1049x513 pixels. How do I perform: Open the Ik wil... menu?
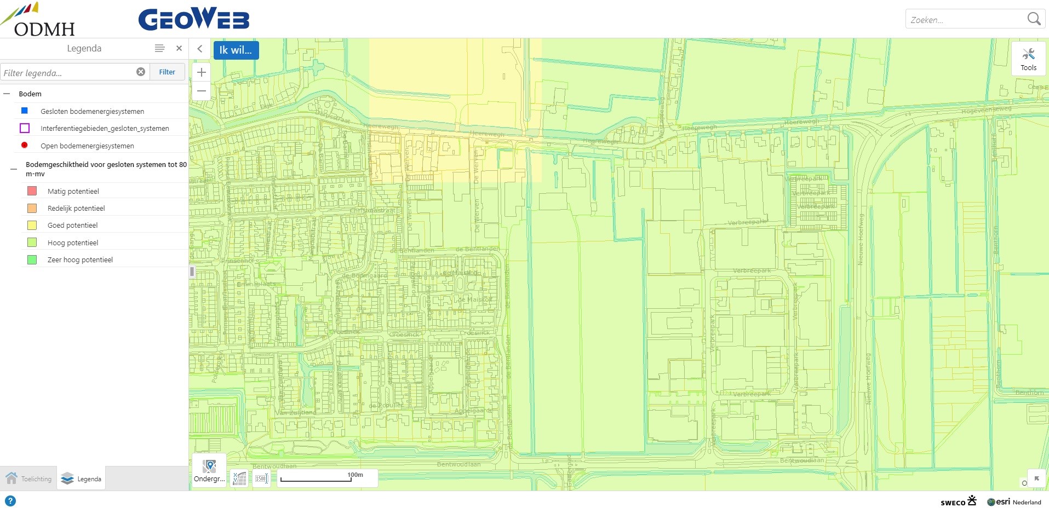click(236, 50)
